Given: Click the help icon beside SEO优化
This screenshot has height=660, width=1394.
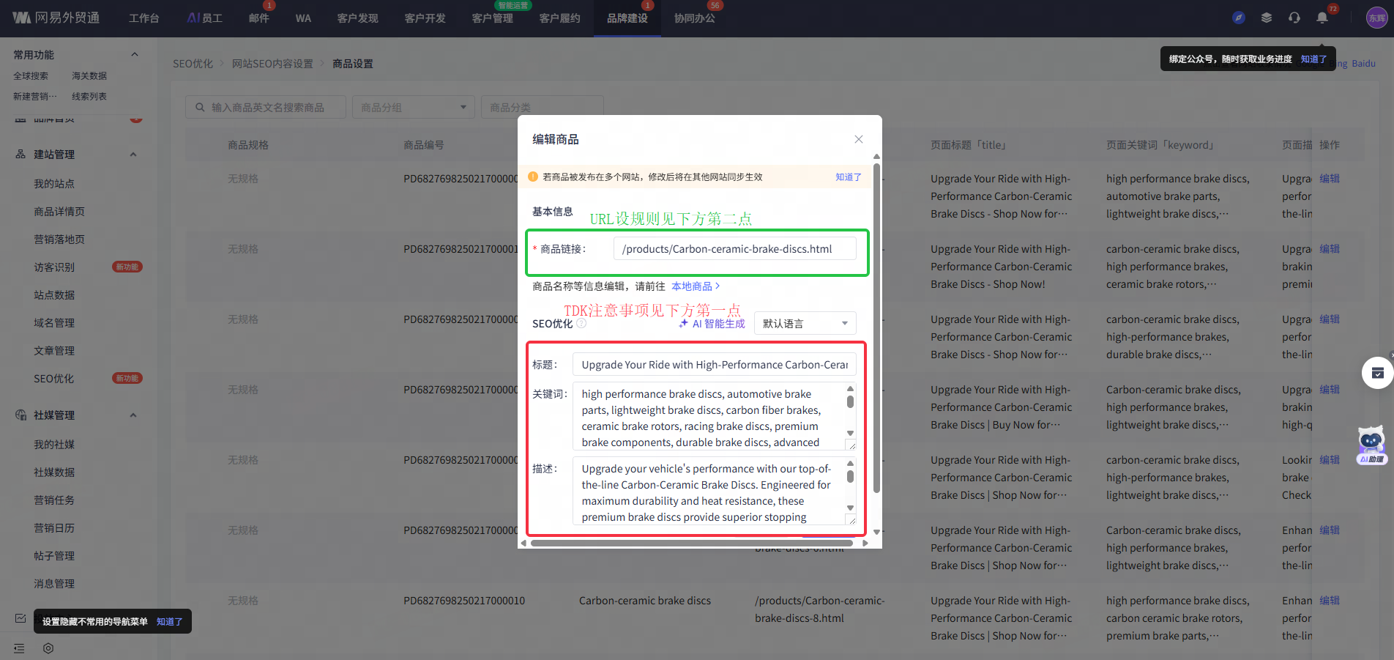Looking at the screenshot, I should 581,323.
